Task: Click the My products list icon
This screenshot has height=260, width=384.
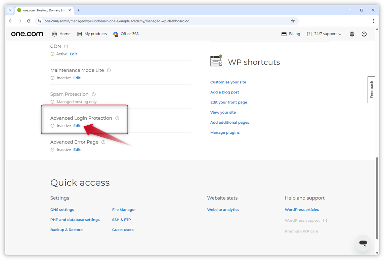Action: (80, 34)
